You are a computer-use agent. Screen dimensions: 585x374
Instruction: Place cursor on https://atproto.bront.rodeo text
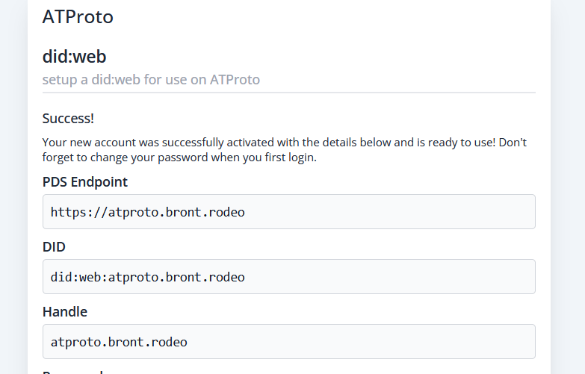click(x=147, y=212)
